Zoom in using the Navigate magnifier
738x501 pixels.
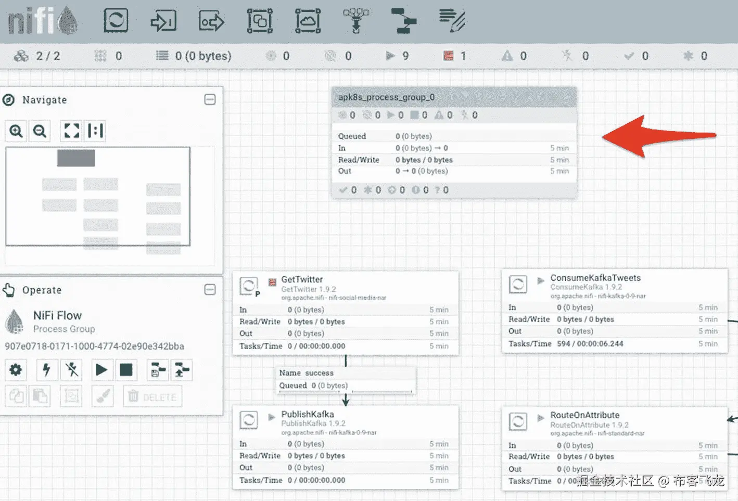coord(16,131)
